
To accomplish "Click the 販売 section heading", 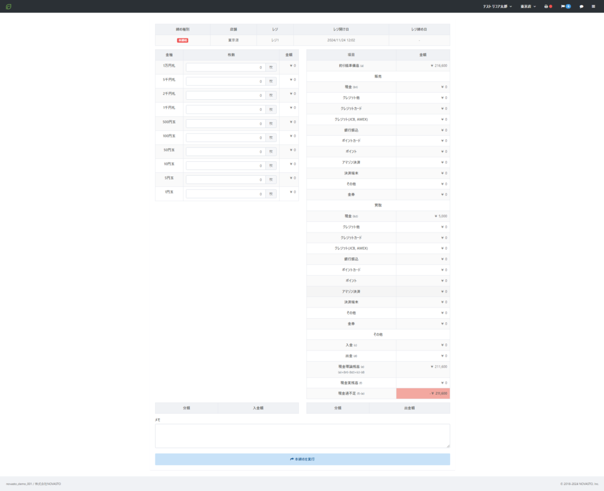I will [378, 76].
